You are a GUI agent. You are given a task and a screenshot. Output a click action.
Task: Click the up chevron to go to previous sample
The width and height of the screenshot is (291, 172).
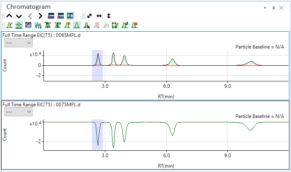[9, 16]
